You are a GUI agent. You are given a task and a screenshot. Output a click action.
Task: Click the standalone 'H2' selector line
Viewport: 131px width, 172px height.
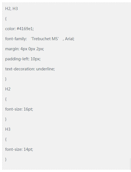pyautogui.click(x=8, y=89)
